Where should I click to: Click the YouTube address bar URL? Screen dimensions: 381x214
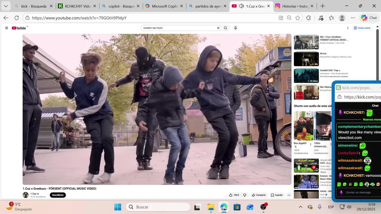[79, 18]
